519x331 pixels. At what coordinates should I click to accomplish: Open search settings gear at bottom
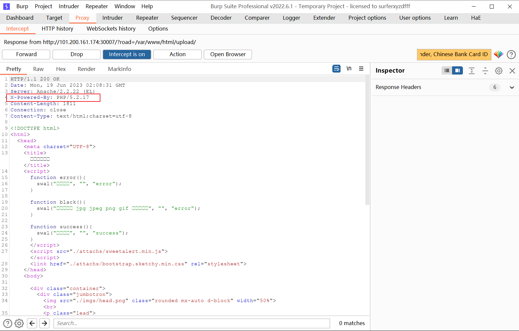point(19,323)
